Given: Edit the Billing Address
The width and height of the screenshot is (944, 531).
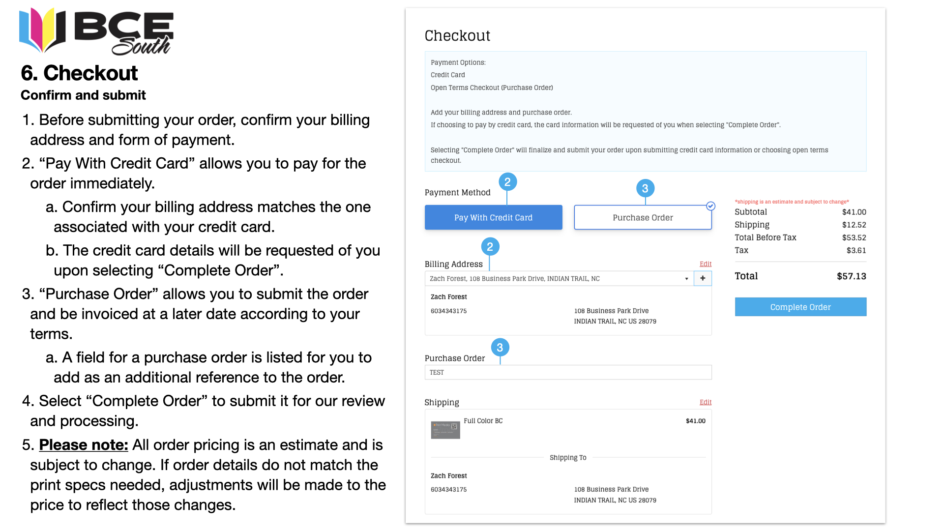Looking at the screenshot, I should 706,264.
